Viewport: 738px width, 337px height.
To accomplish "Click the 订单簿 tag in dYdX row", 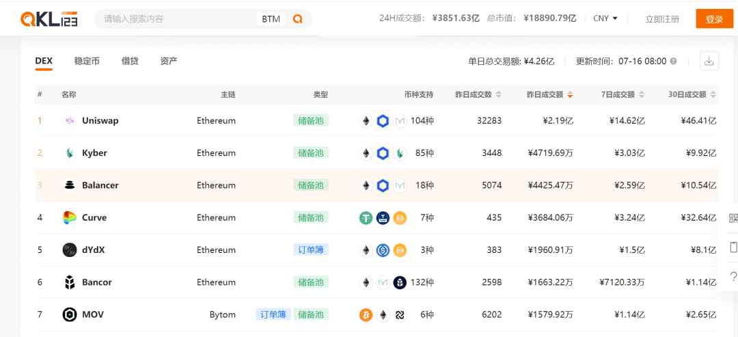I will tap(311, 250).
